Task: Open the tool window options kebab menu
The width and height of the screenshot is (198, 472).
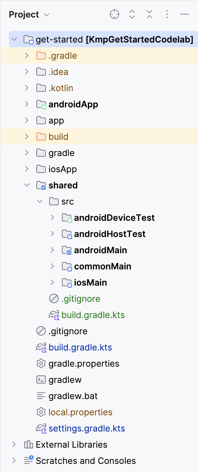Action: [167, 15]
